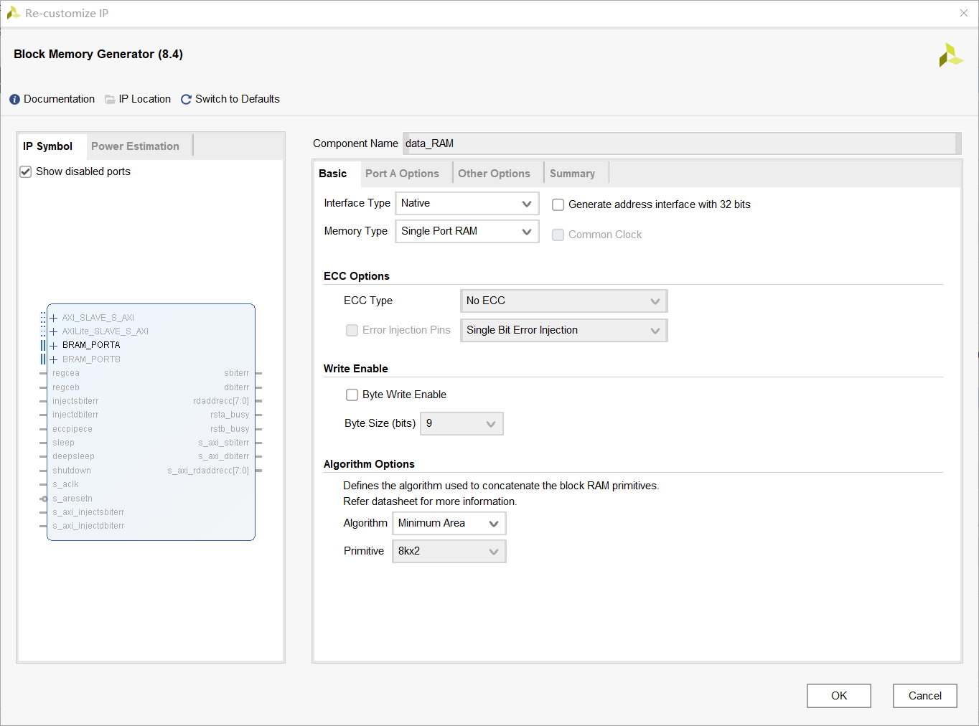The height and width of the screenshot is (726, 979).
Task: Click the regceb port label
Action: coord(66,387)
